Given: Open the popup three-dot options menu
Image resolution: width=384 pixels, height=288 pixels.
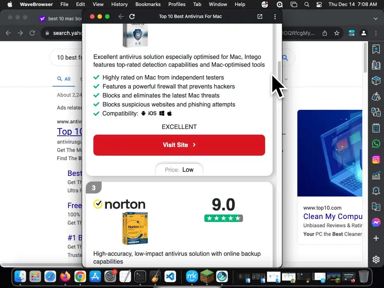Looking at the screenshot, I should pos(275,16).
